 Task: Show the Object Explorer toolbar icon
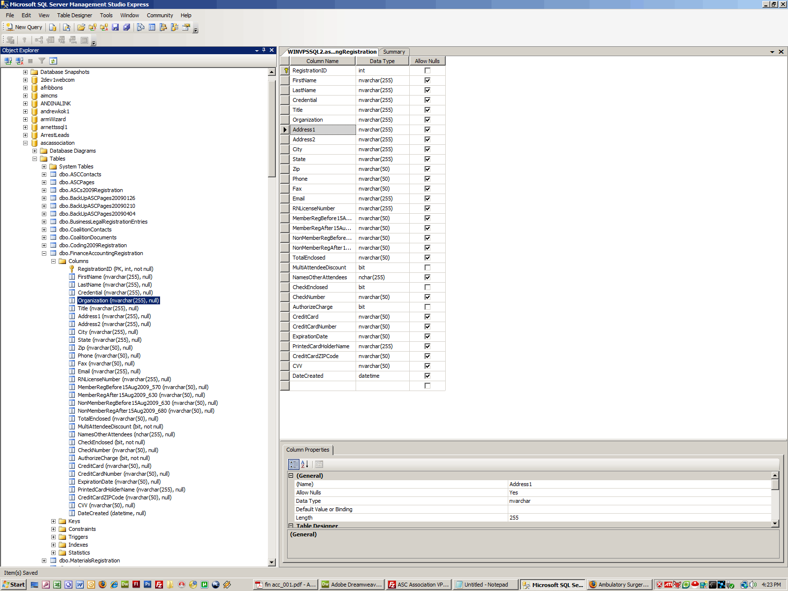pyautogui.click(x=164, y=27)
